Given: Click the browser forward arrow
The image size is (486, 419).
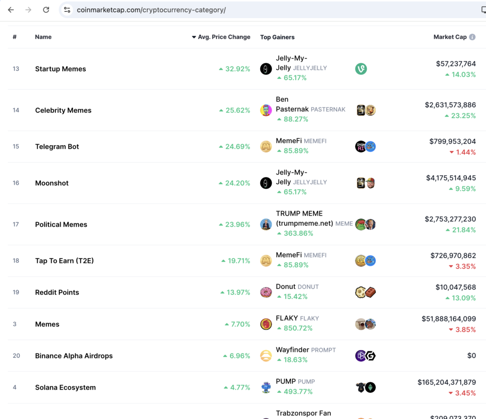Looking at the screenshot, I should [28, 10].
